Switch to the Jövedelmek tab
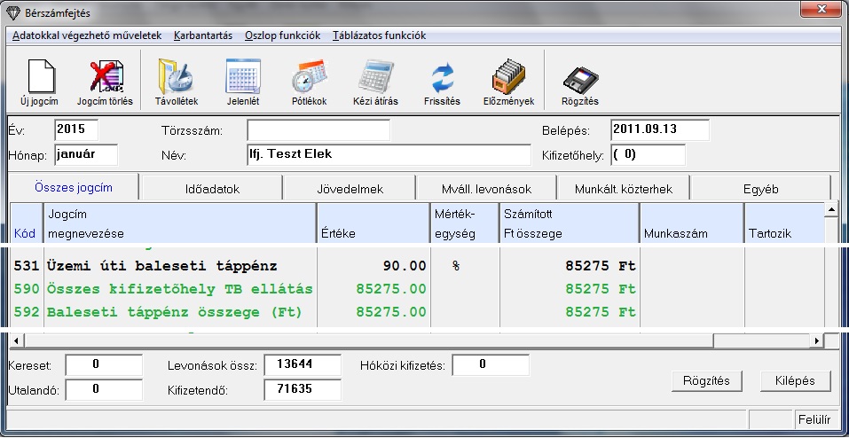This screenshot has width=849, height=438. pyautogui.click(x=350, y=189)
